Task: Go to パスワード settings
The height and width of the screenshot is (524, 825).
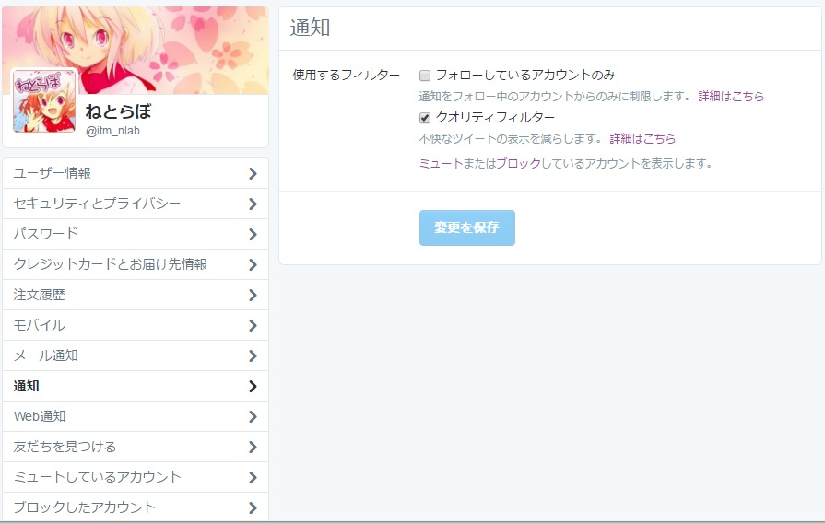Action: click(136, 234)
